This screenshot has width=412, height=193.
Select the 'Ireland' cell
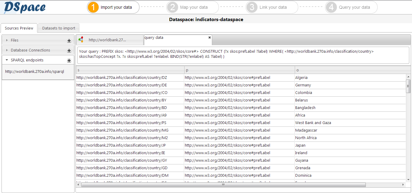pyautogui.click(x=350, y=153)
